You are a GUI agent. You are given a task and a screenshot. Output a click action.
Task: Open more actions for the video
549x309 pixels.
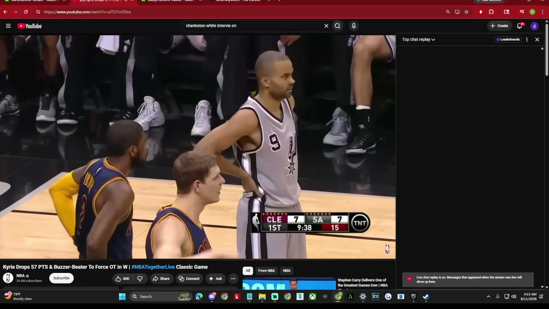[233, 279]
